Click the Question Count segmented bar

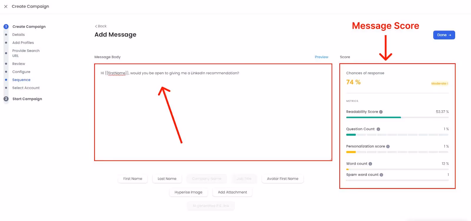point(397,135)
